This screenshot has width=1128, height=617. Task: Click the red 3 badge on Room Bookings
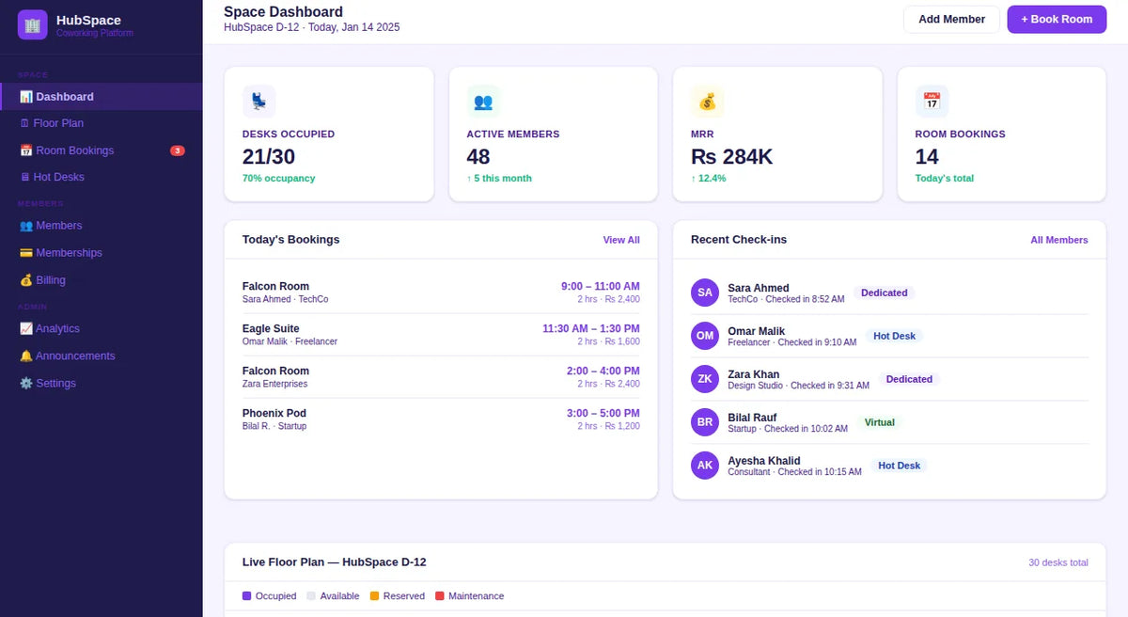coord(178,150)
